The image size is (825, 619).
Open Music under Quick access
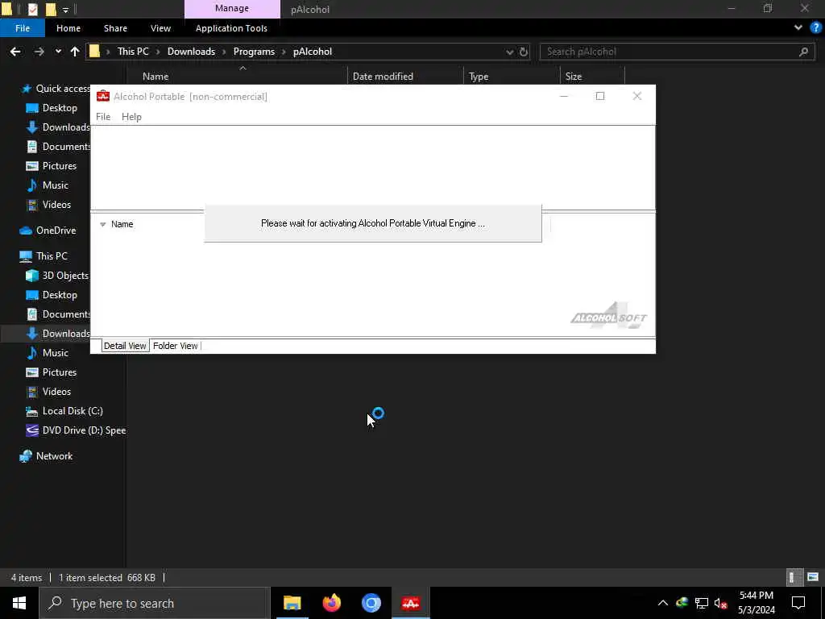click(x=48, y=185)
